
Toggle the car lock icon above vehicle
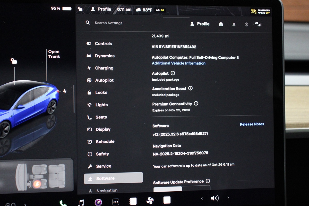coord(14,61)
